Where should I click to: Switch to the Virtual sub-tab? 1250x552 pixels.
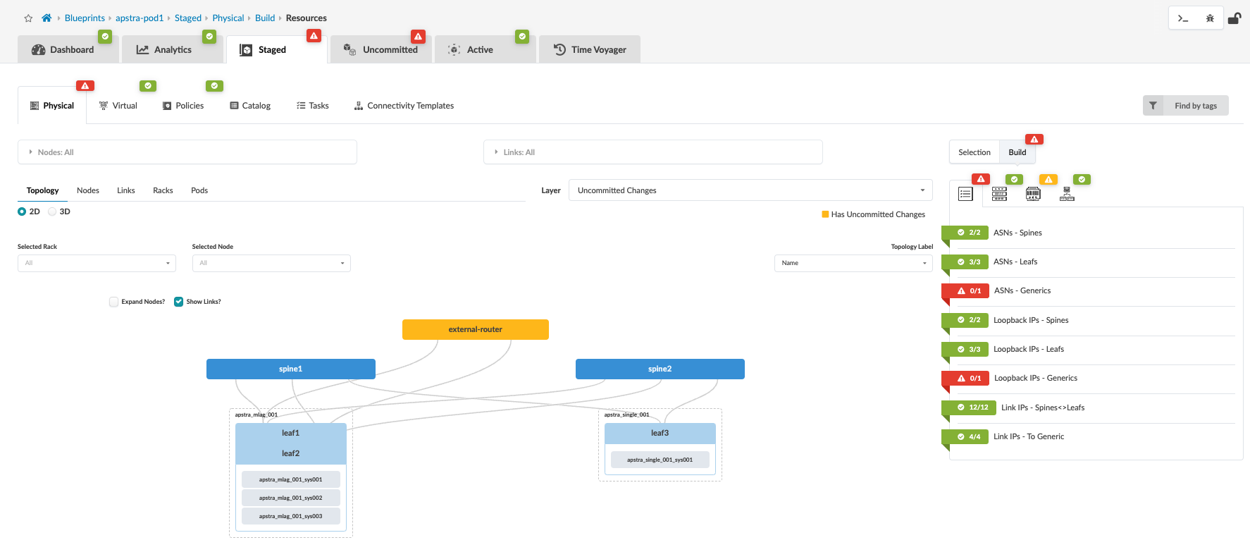click(x=118, y=106)
